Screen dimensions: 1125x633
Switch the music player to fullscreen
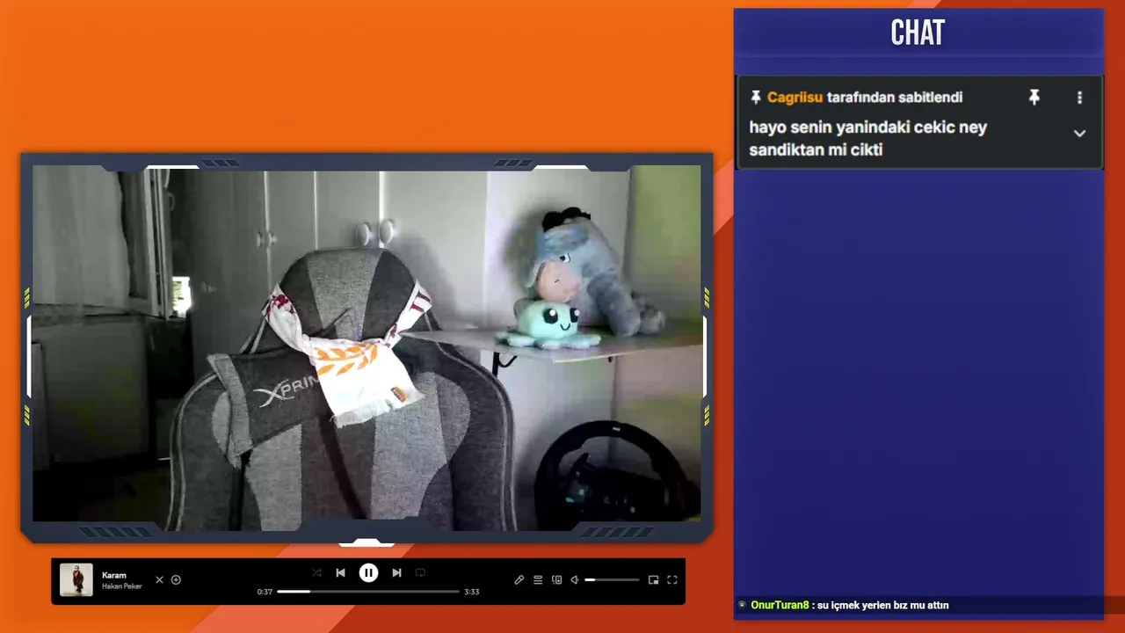click(x=672, y=580)
